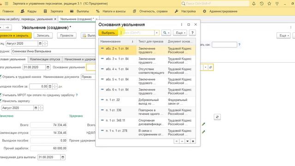Open Налоги и взносы menu section

click(x=111, y=11)
